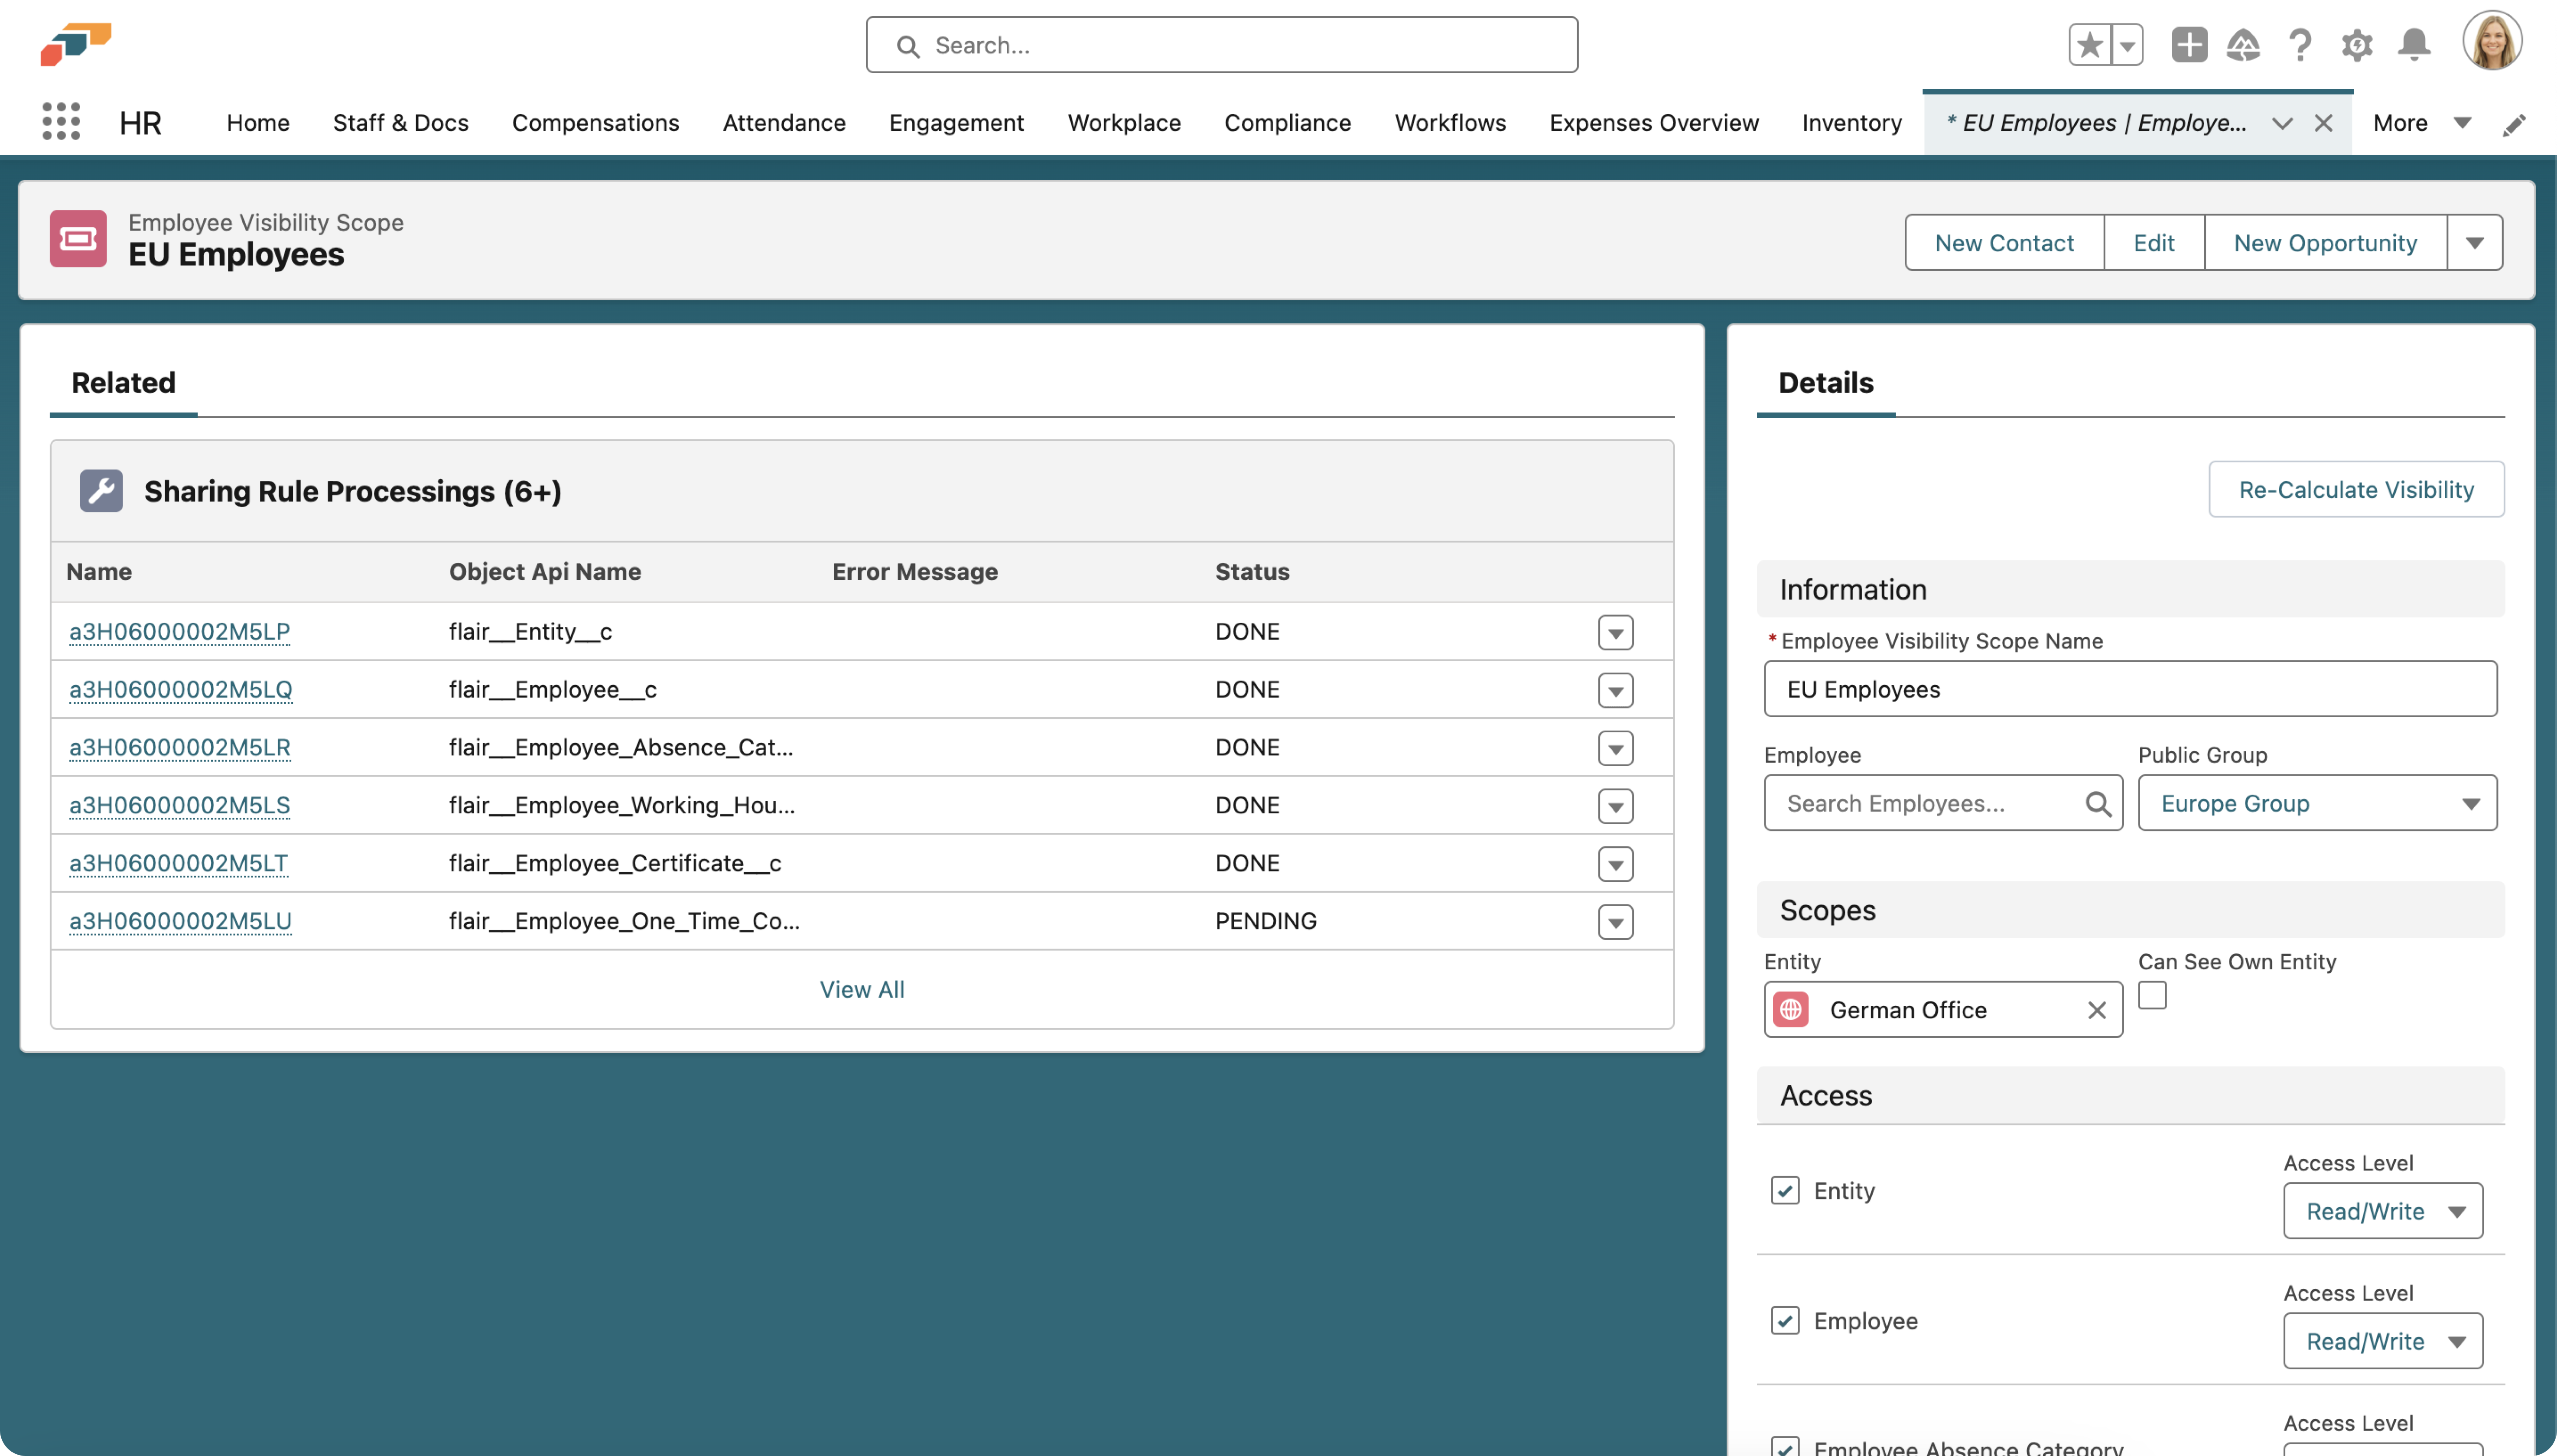Open the App Launcher grid icon
This screenshot has width=2557, height=1456.
61,122
